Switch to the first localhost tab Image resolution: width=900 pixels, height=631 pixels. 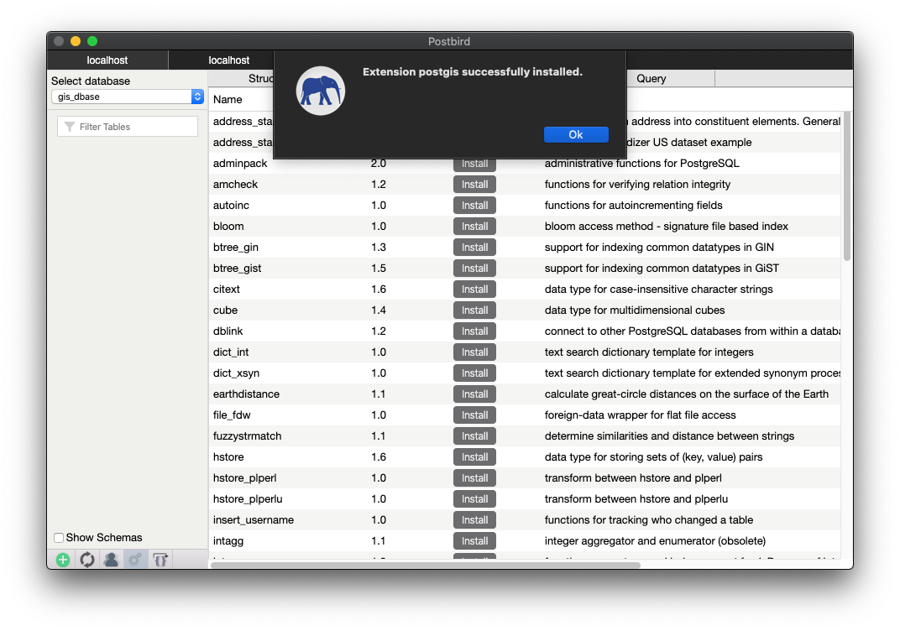click(107, 60)
